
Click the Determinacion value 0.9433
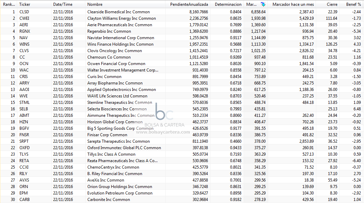point(236,148)
